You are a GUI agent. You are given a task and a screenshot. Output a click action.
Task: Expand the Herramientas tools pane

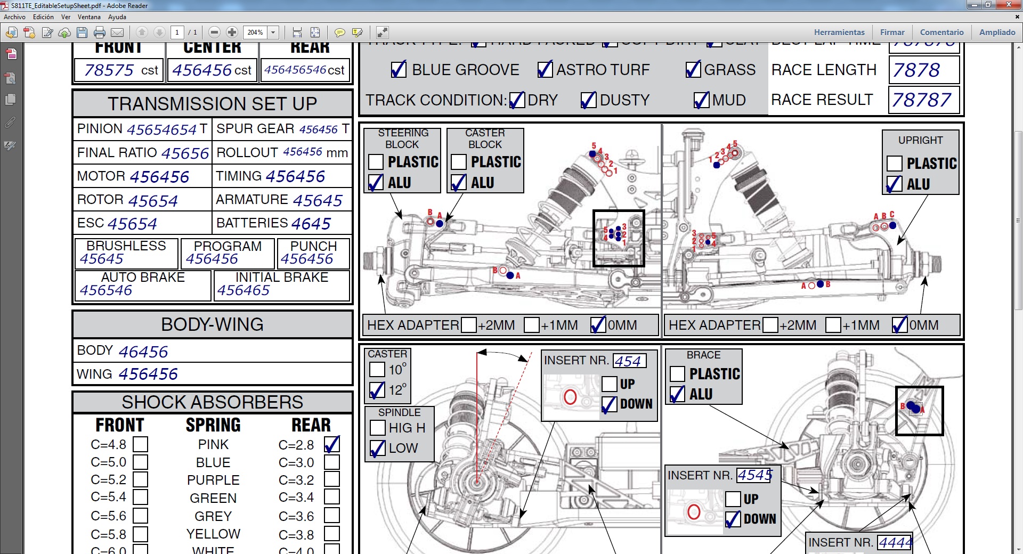(839, 32)
